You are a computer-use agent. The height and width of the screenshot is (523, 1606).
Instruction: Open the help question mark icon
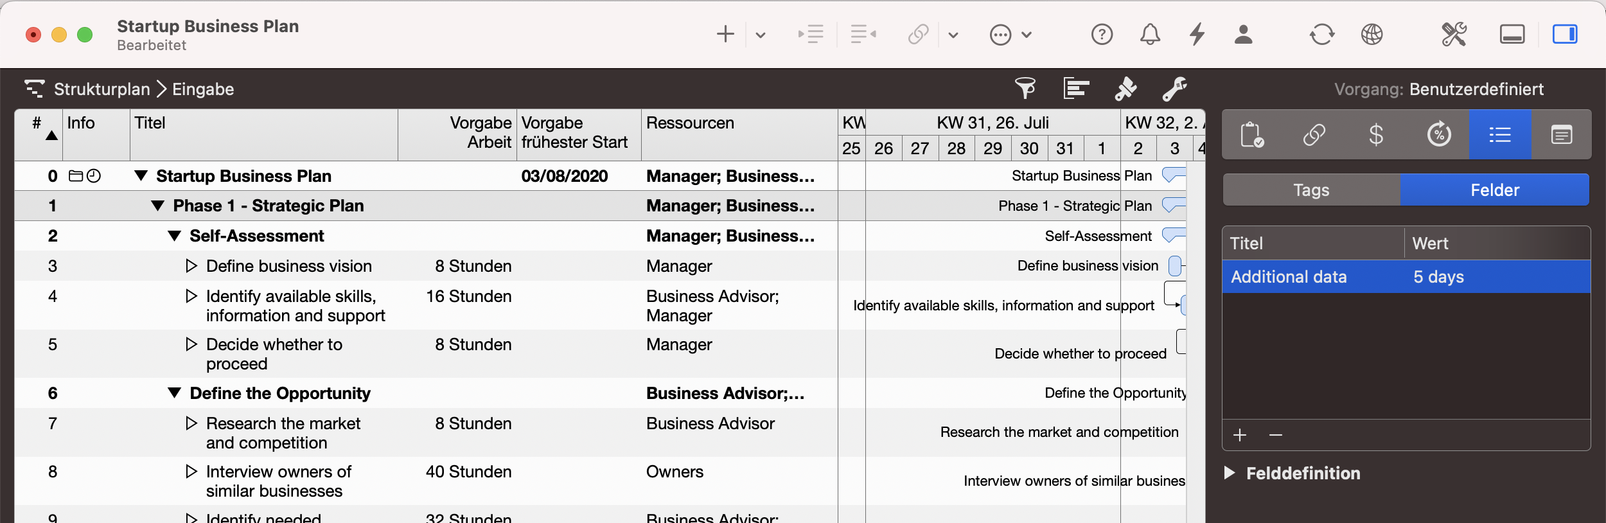[x=1102, y=34]
